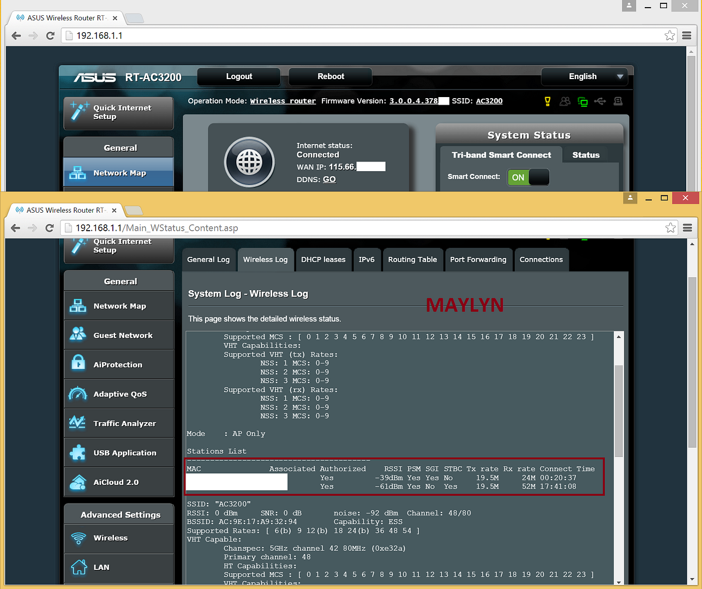Click BSSID AC:9E:17:A9:32:94 text
Image resolution: width=702 pixels, height=589 pixels.
pos(242,522)
